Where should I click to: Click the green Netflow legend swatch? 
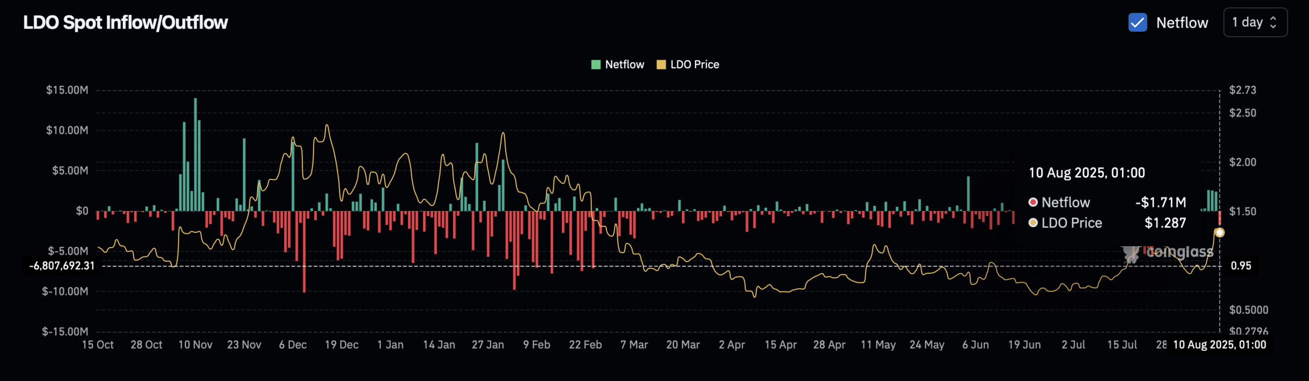point(596,64)
